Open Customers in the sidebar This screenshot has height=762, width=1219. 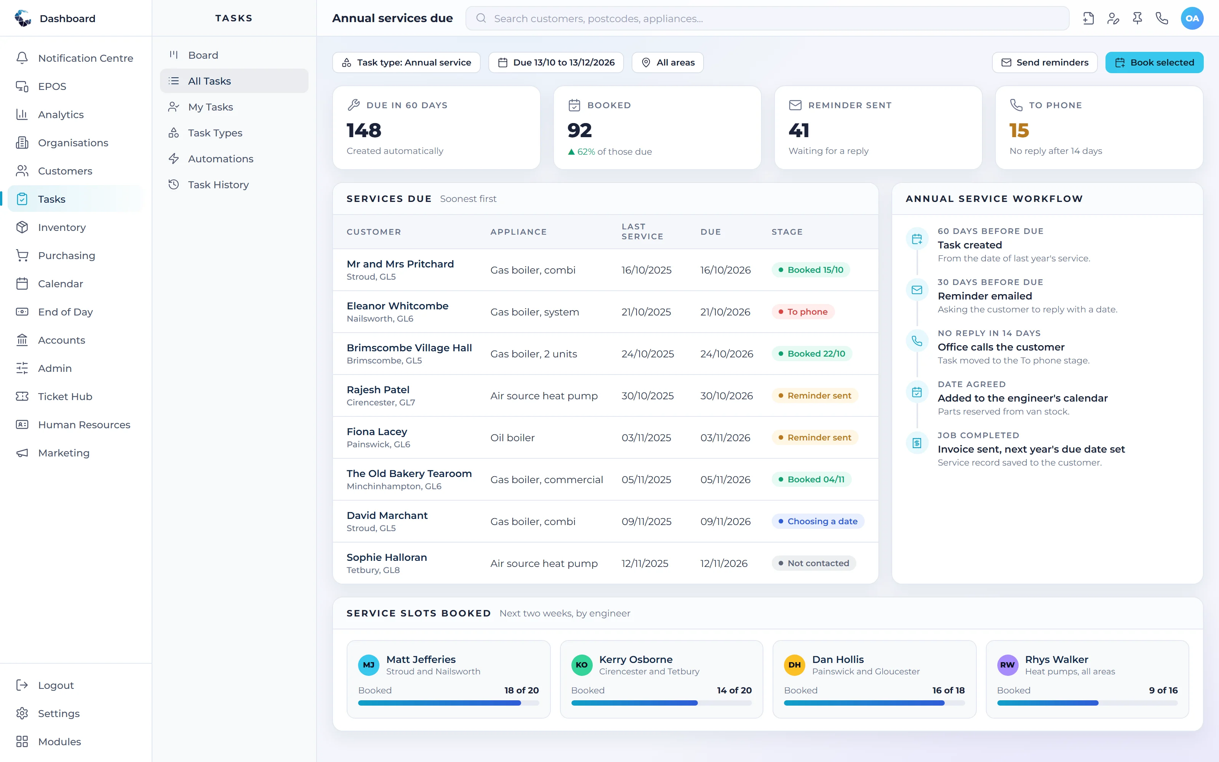[x=75, y=171]
